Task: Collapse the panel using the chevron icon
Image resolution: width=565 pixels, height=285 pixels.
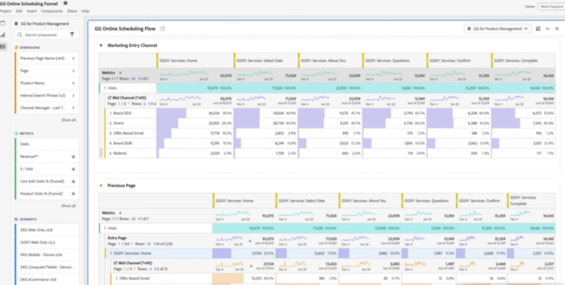Action: pos(548,29)
